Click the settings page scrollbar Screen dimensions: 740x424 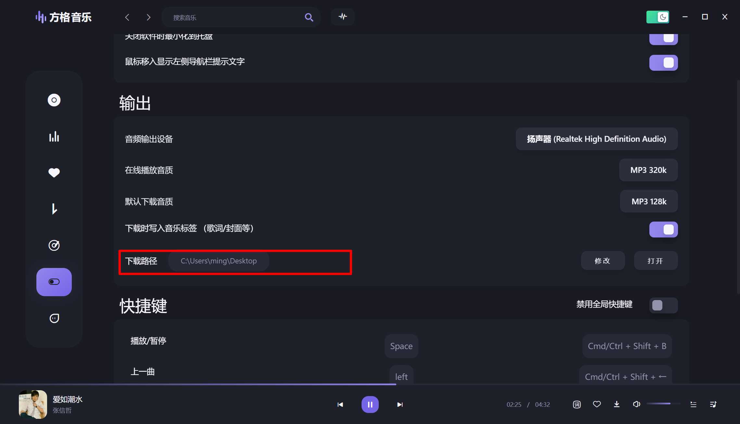pos(738,187)
